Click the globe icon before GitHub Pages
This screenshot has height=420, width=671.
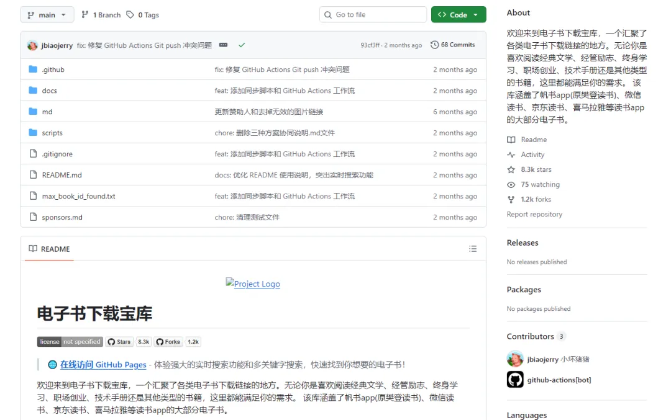[x=52, y=364]
